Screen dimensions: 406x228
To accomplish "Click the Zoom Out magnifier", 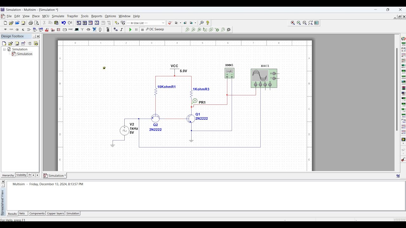I will point(299,23).
